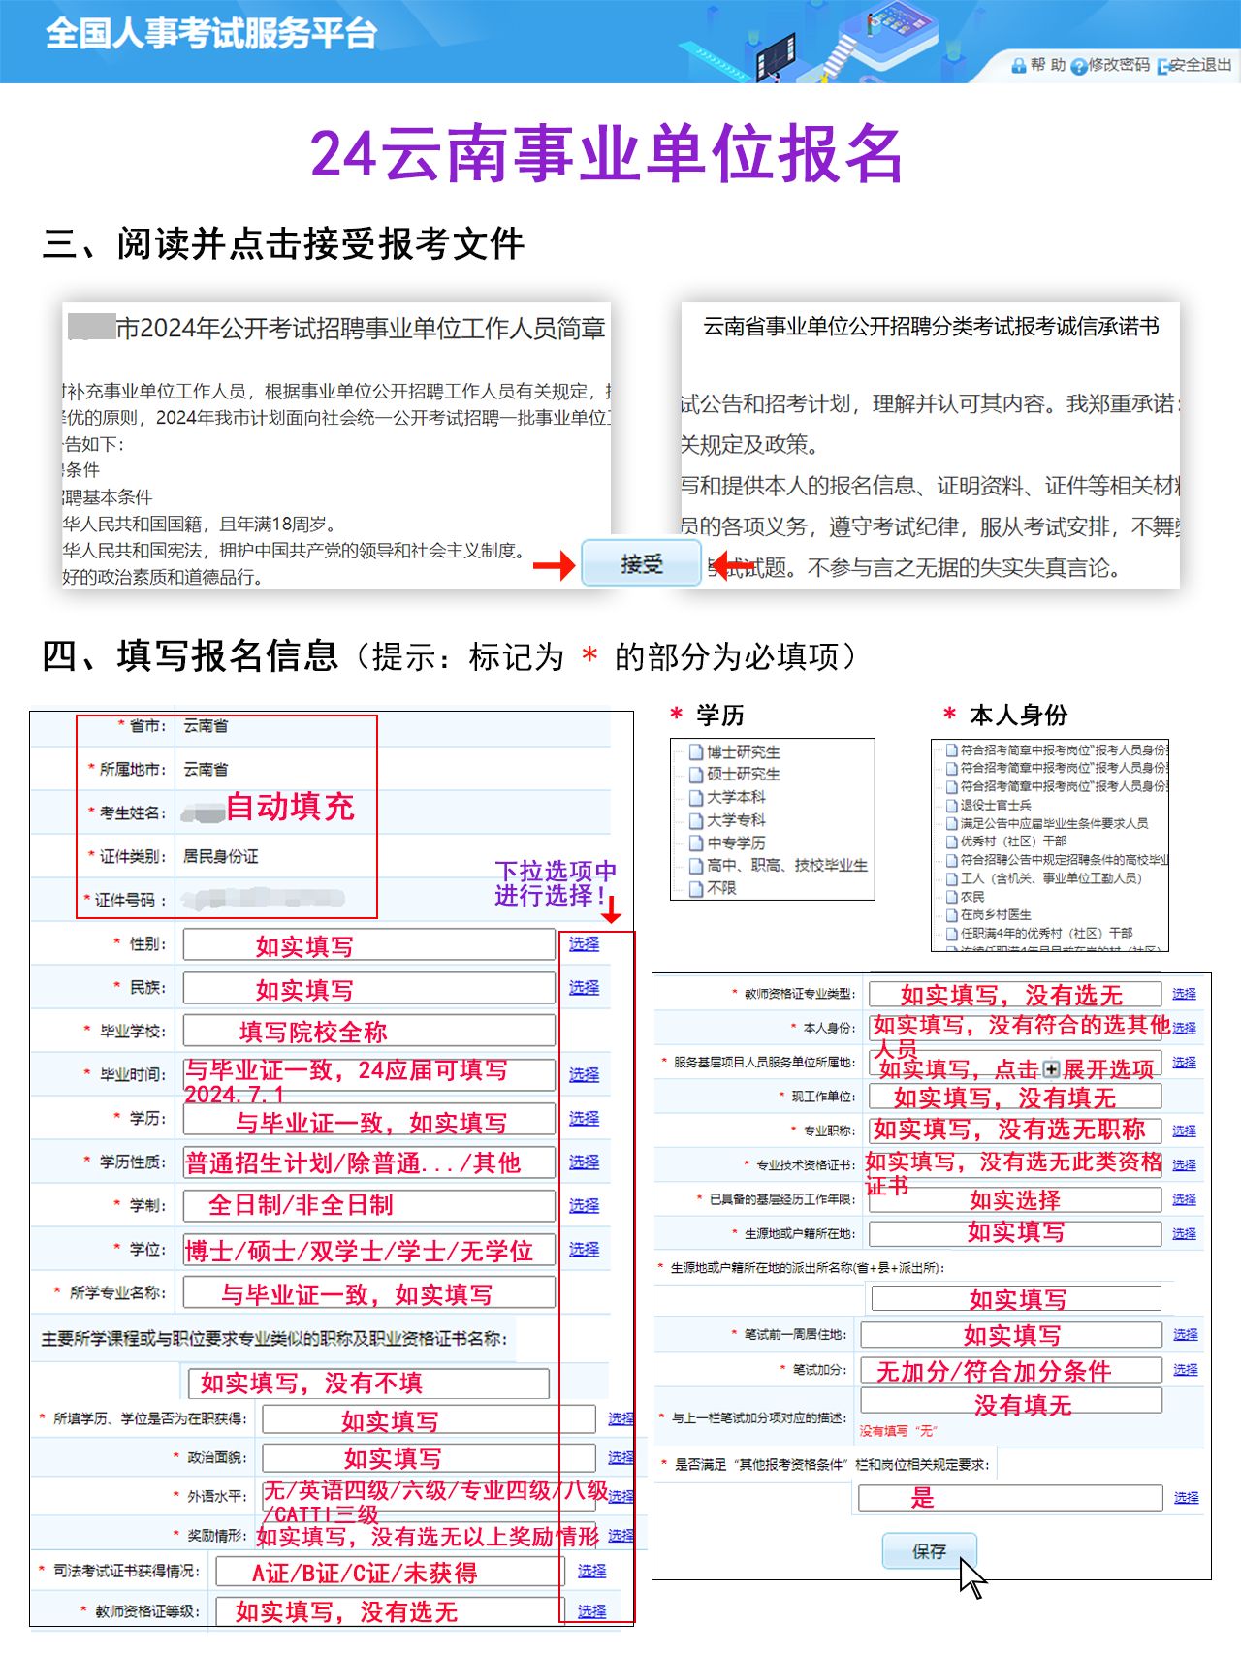Open the 选择 dropdown for 学制
This screenshot has width=1241, height=1655.
pos(584,1206)
